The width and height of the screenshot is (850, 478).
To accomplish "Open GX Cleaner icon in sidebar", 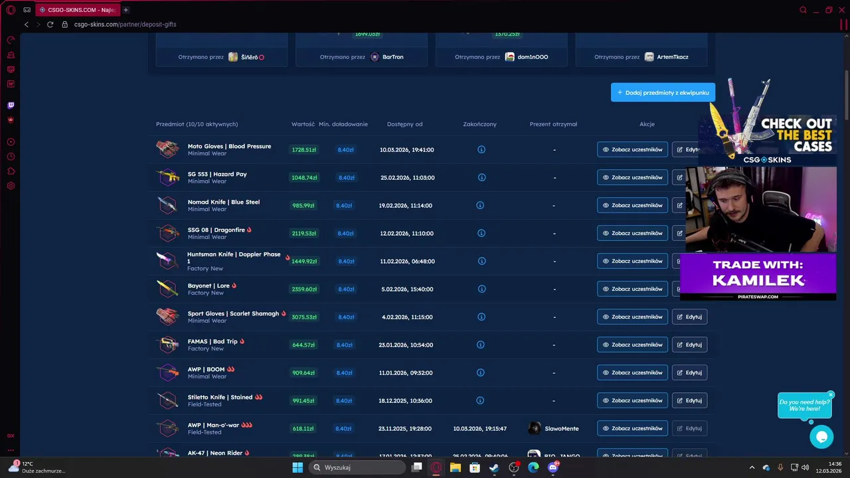I will pyautogui.click(x=11, y=55).
